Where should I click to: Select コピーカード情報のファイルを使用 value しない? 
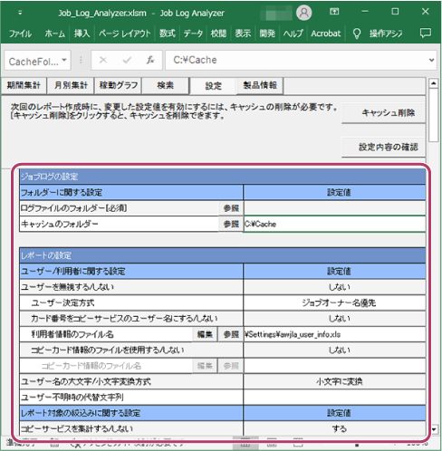334,350
